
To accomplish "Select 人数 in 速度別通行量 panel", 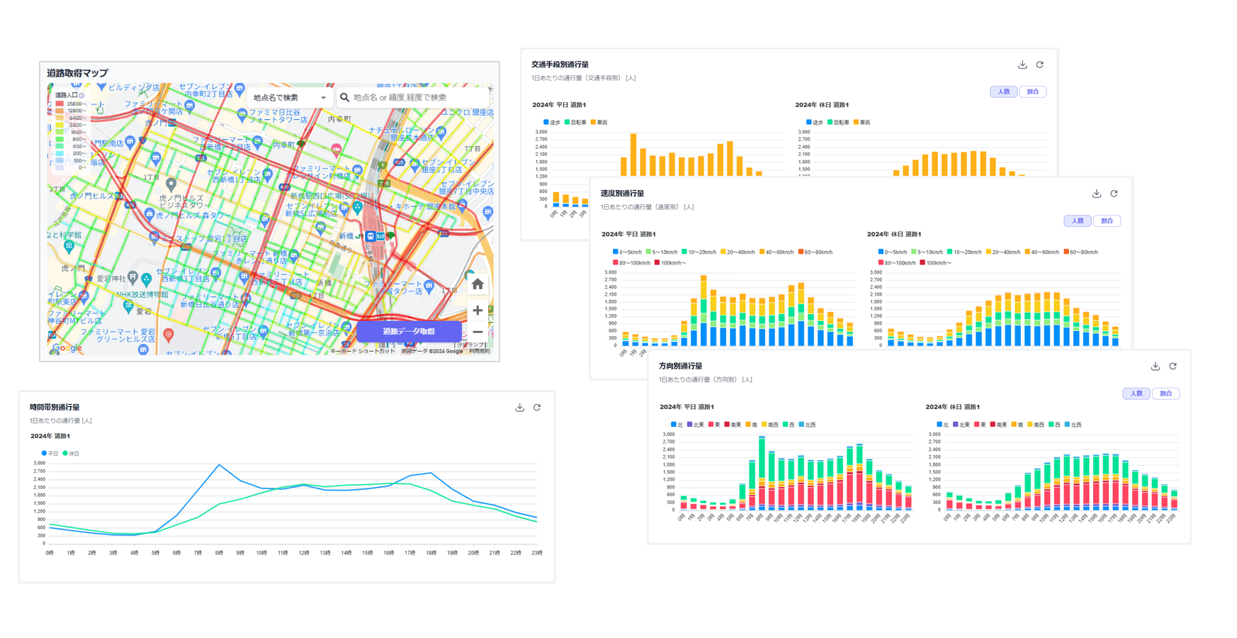I will coord(1078,220).
